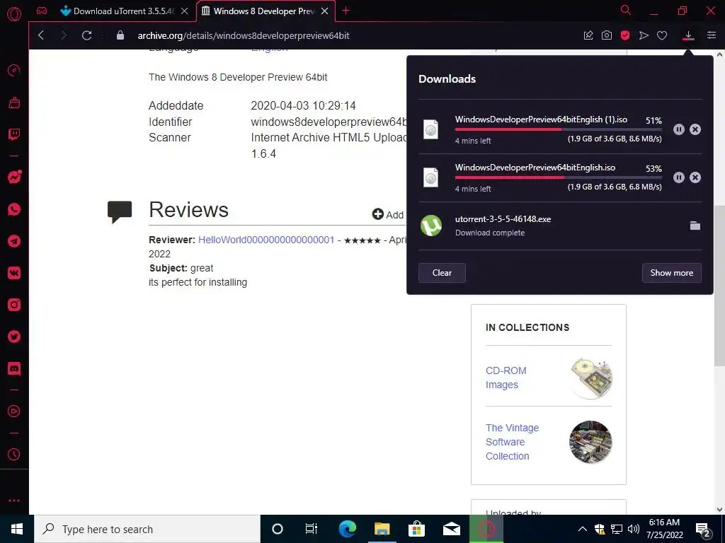Image resolution: width=725 pixels, height=543 pixels.
Task: Open reviewer HelloWorld0000000000000001 profile link
Action: [266, 240]
